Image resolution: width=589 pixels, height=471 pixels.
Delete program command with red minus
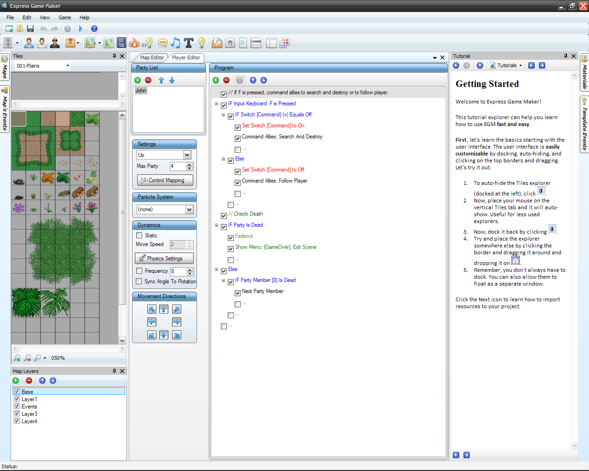click(226, 80)
